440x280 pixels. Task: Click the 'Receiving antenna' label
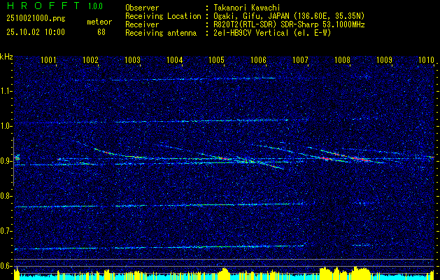[x=161, y=33]
